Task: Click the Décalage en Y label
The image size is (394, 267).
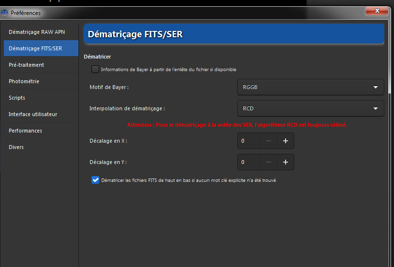Action: pos(108,162)
